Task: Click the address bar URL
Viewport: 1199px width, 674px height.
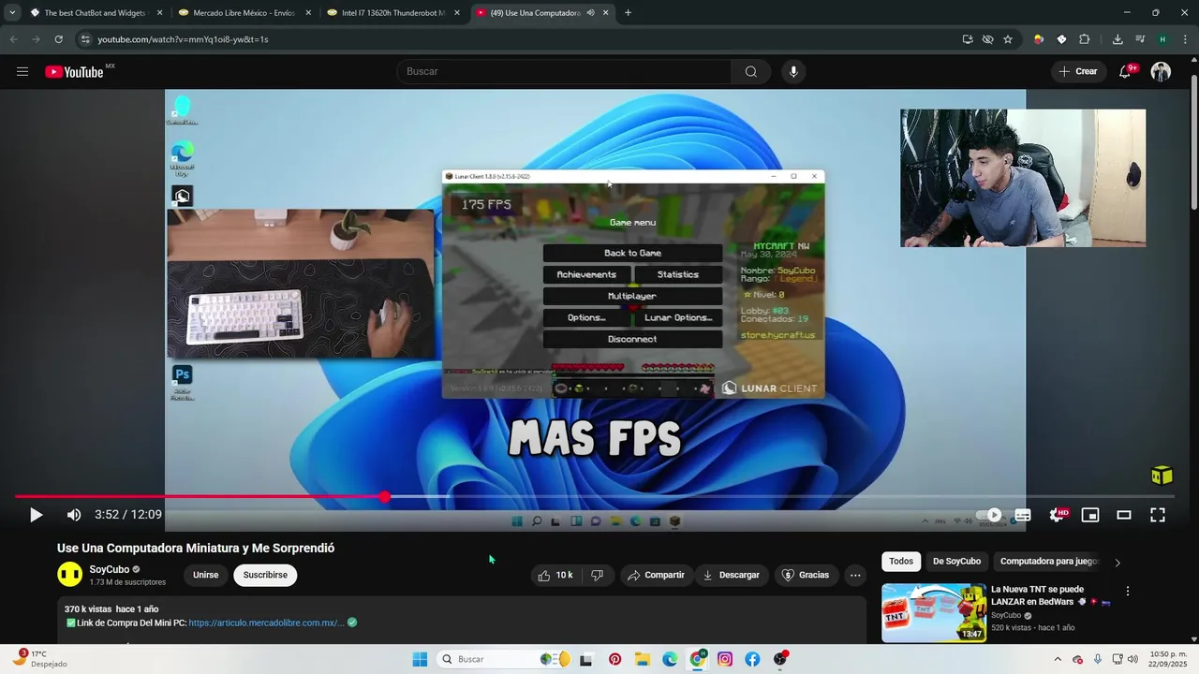Action: point(183,39)
